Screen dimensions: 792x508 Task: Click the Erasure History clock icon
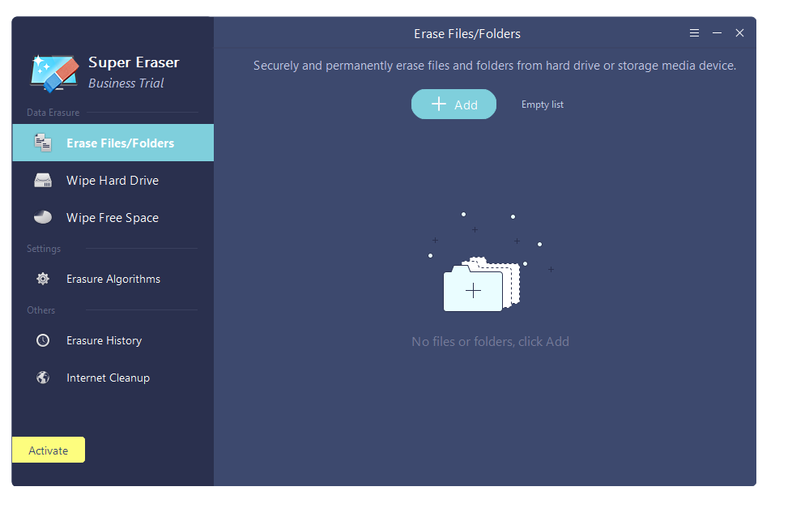click(x=43, y=341)
